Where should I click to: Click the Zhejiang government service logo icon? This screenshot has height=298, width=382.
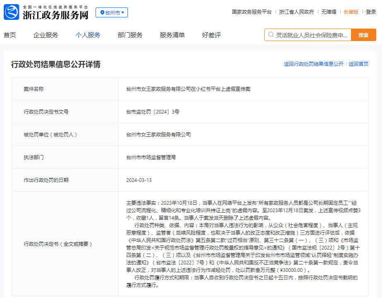(x=12, y=12)
